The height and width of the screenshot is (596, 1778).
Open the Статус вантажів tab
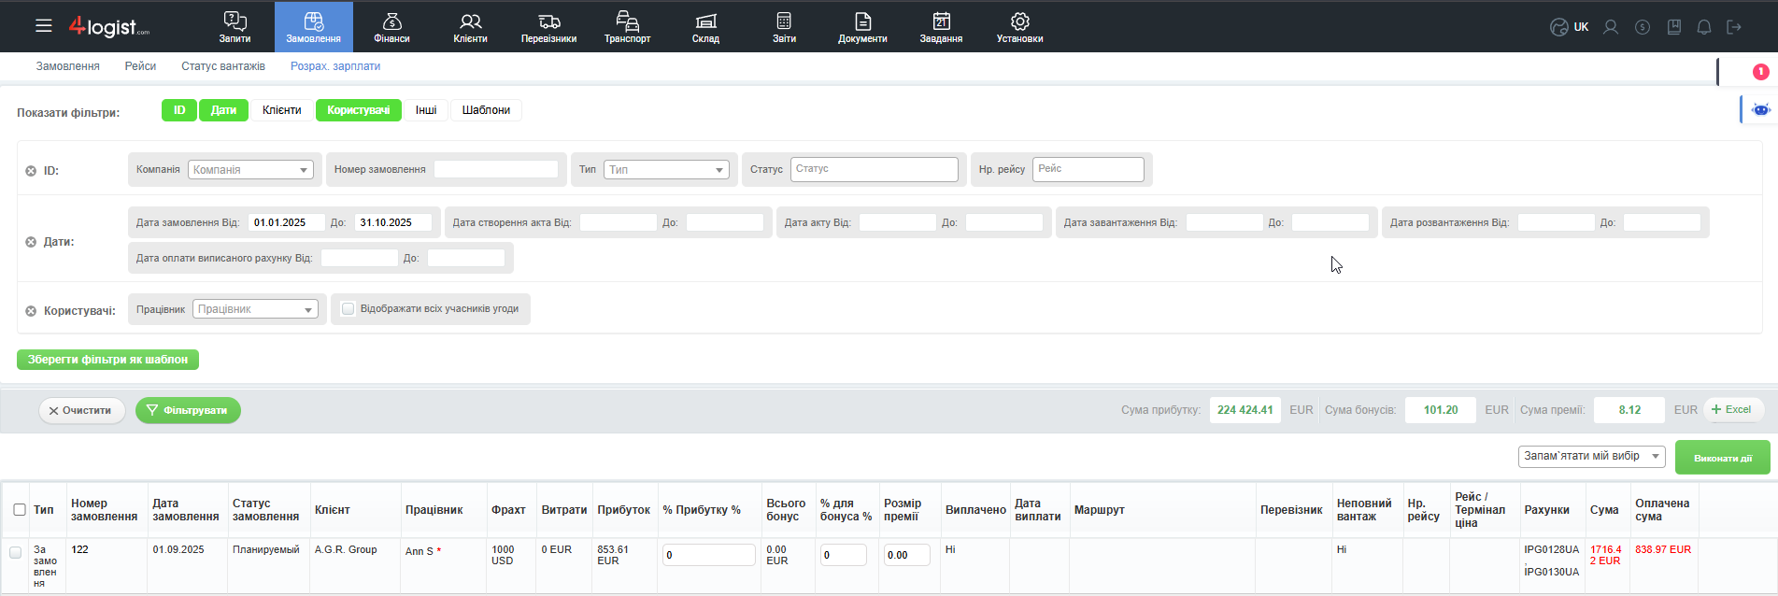223,66
